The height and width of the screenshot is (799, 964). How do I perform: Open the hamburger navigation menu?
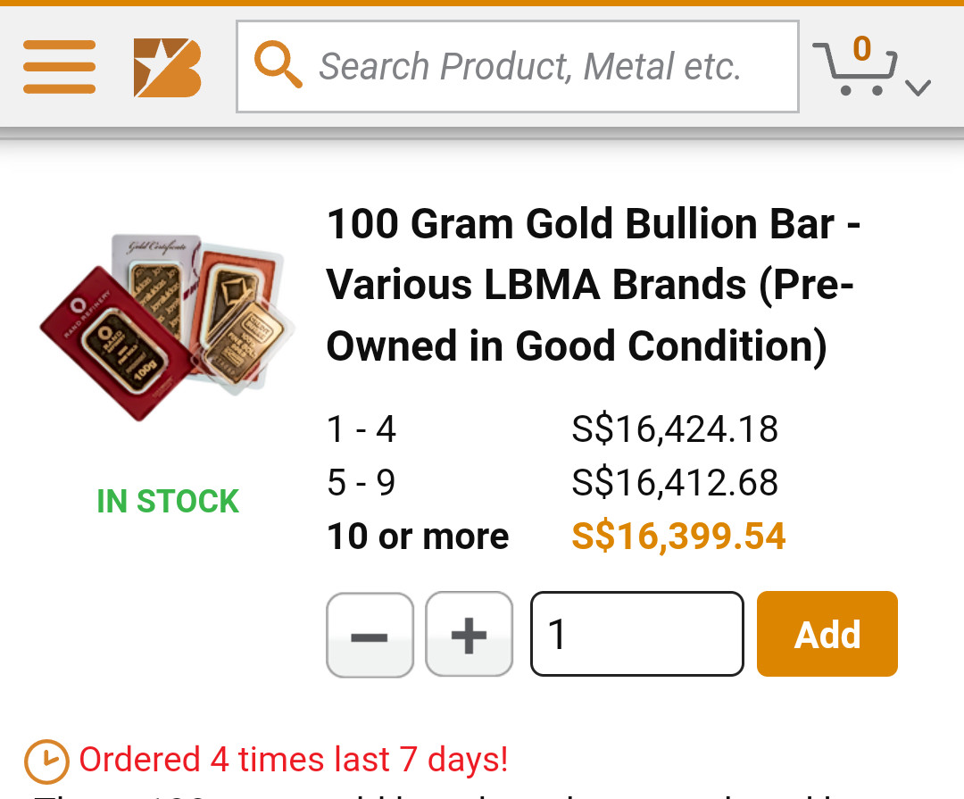point(59,67)
